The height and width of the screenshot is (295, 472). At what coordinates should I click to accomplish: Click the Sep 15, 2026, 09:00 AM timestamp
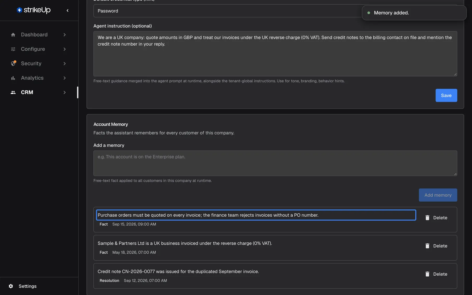tap(134, 224)
